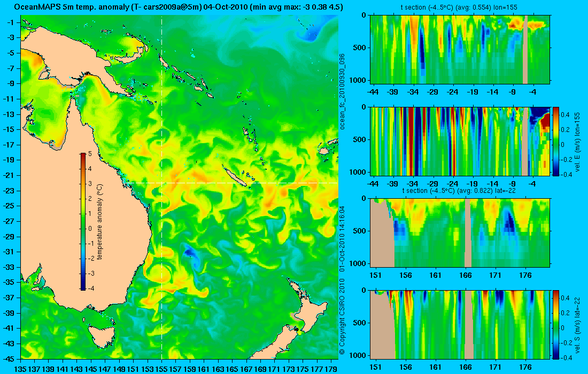Click the '135' tick on map longitude axis
The image size is (588, 374).
[x=20, y=369]
